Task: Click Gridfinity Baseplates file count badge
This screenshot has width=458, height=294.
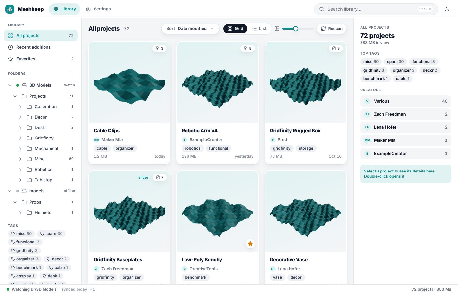Action: click(x=160, y=177)
